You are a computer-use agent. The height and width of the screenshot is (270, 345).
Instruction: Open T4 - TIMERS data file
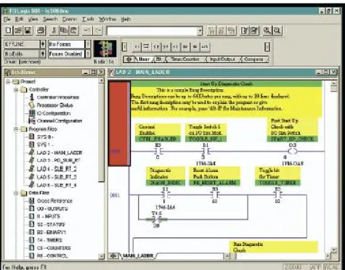click(49, 240)
